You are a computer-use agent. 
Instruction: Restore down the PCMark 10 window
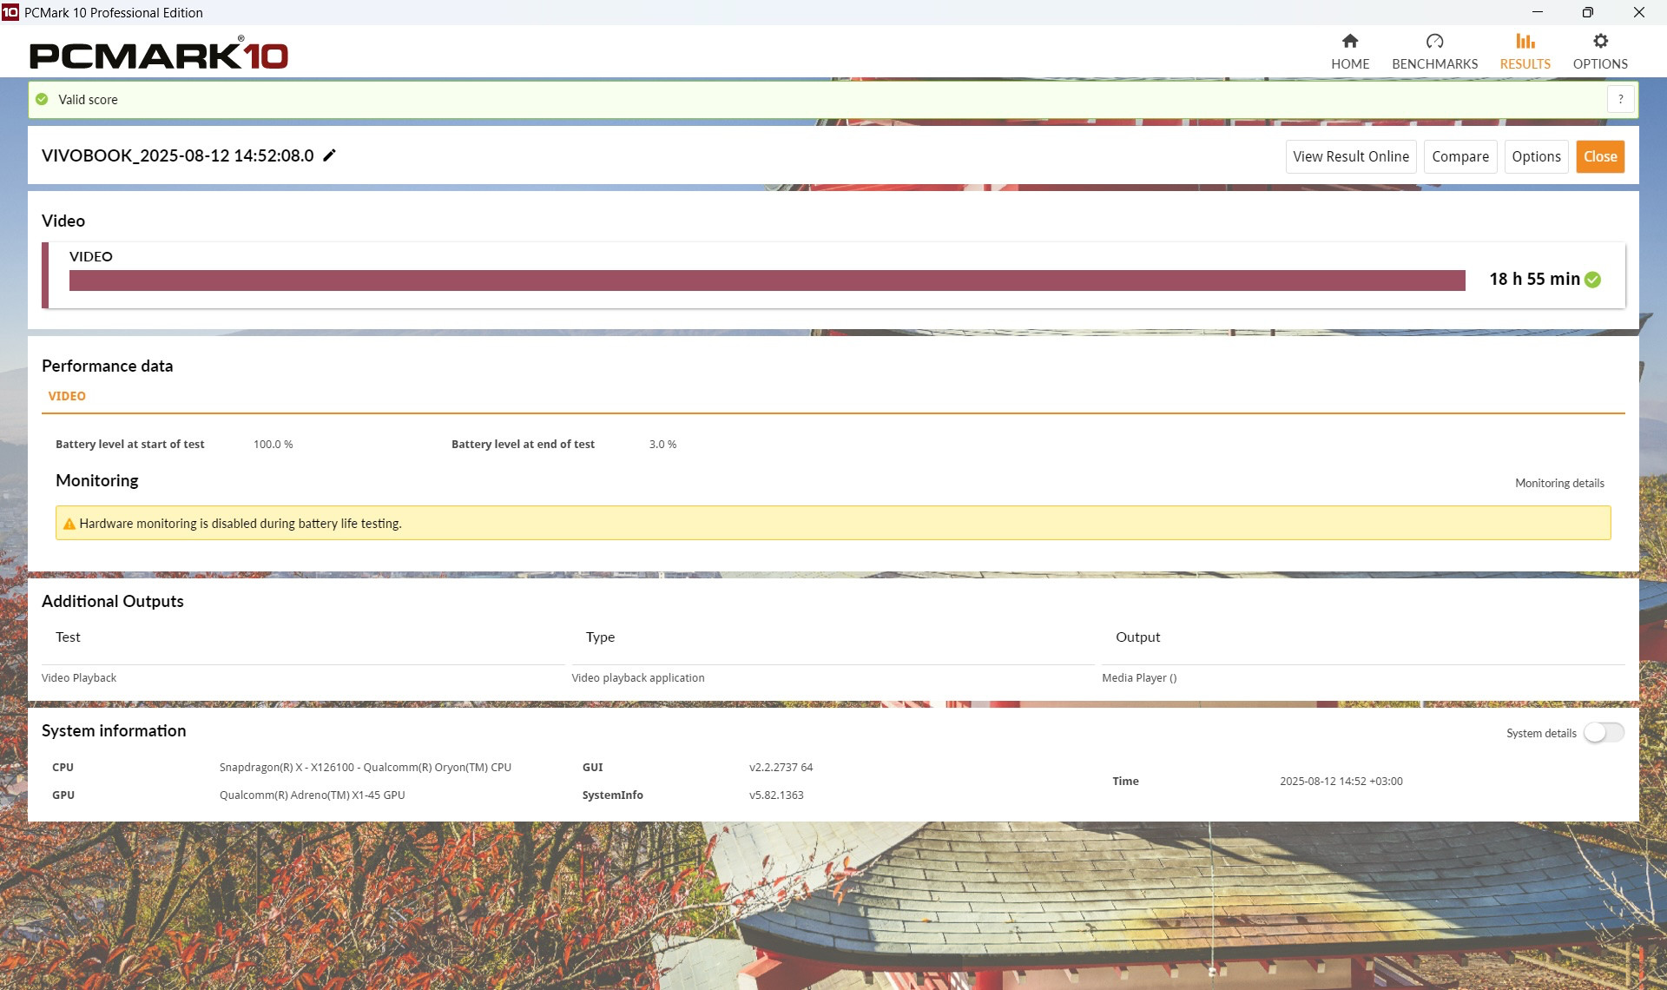coord(1587,12)
